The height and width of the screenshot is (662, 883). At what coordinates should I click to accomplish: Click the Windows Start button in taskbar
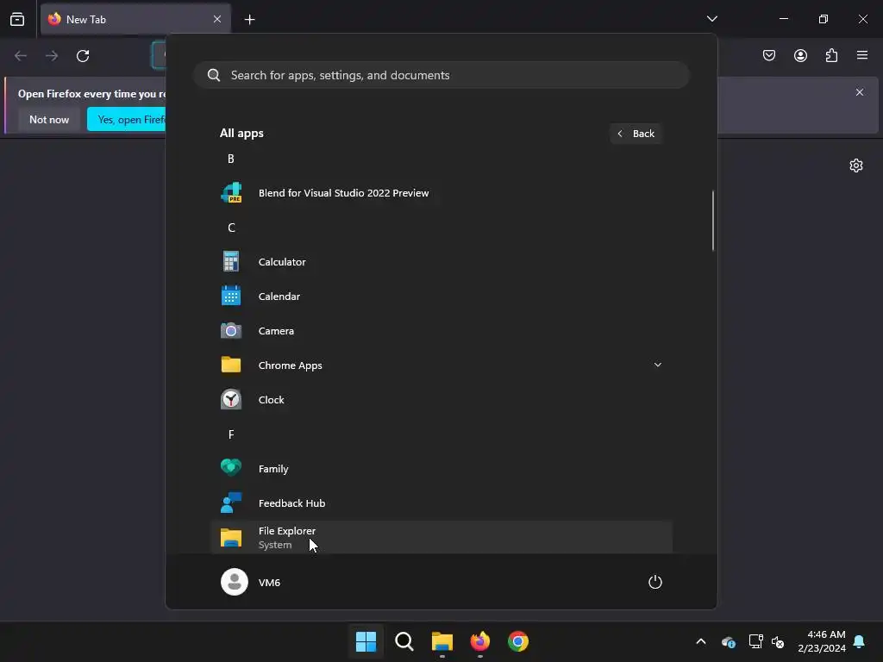pyautogui.click(x=366, y=641)
